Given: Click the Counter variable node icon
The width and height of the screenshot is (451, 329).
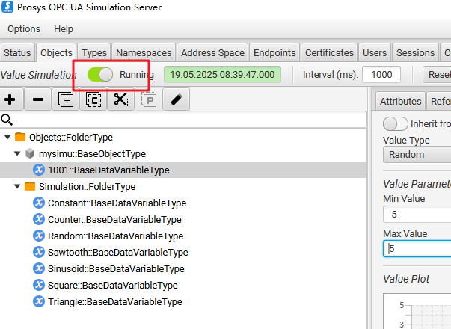Looking at the screenshot, I should (39, 219).
